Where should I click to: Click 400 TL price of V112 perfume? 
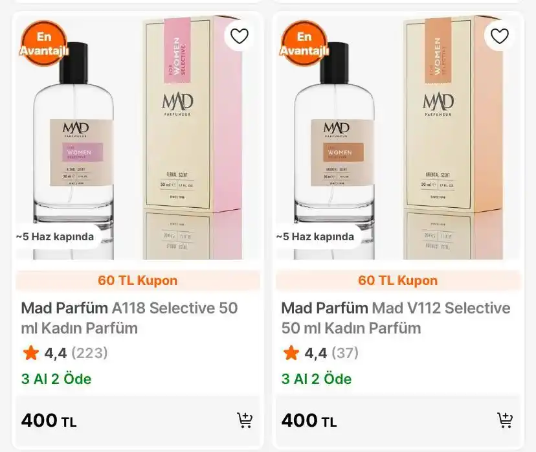click(309, 420)
